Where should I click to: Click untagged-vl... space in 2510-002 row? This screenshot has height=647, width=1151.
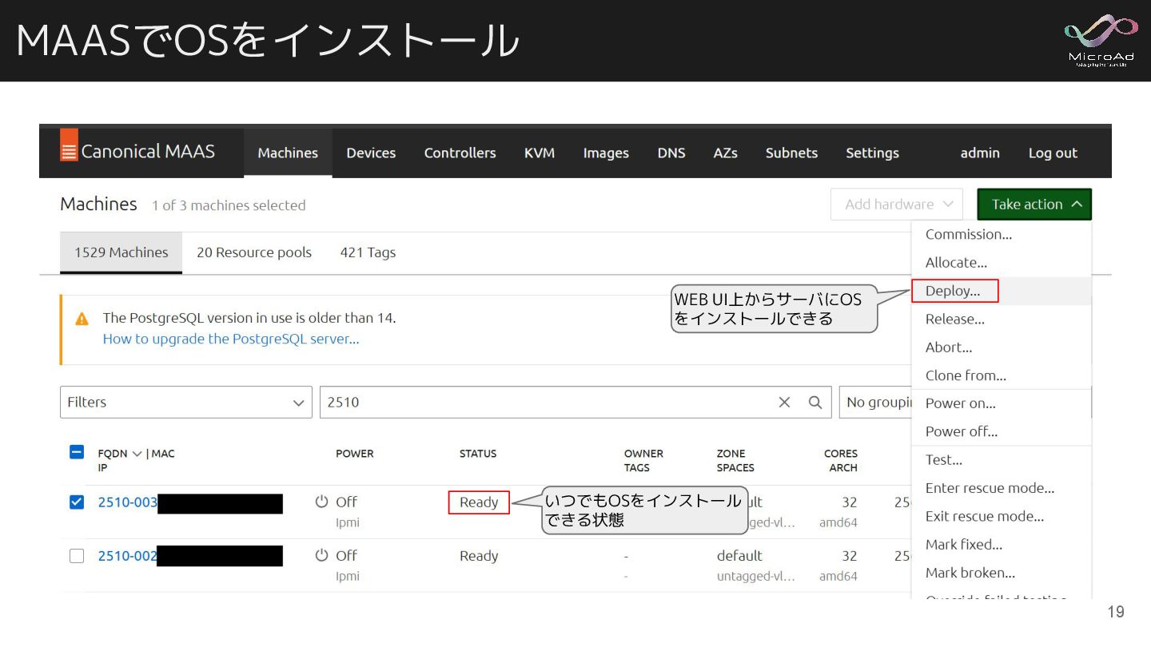(756, 576)
